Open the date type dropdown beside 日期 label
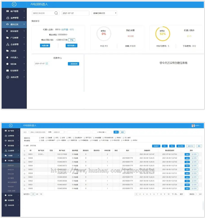Image resolution: width=205 pixels, height=218 pixels. point(59,132)
